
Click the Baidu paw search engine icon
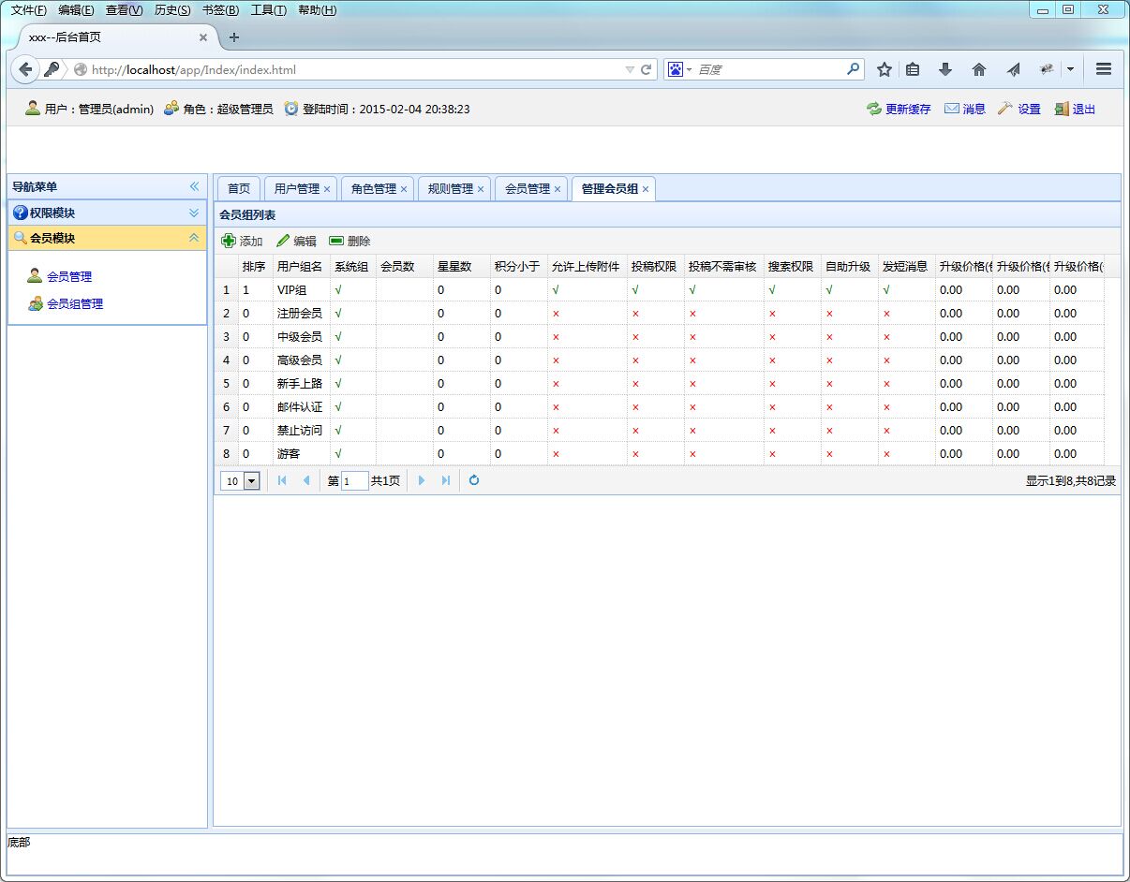675,69
